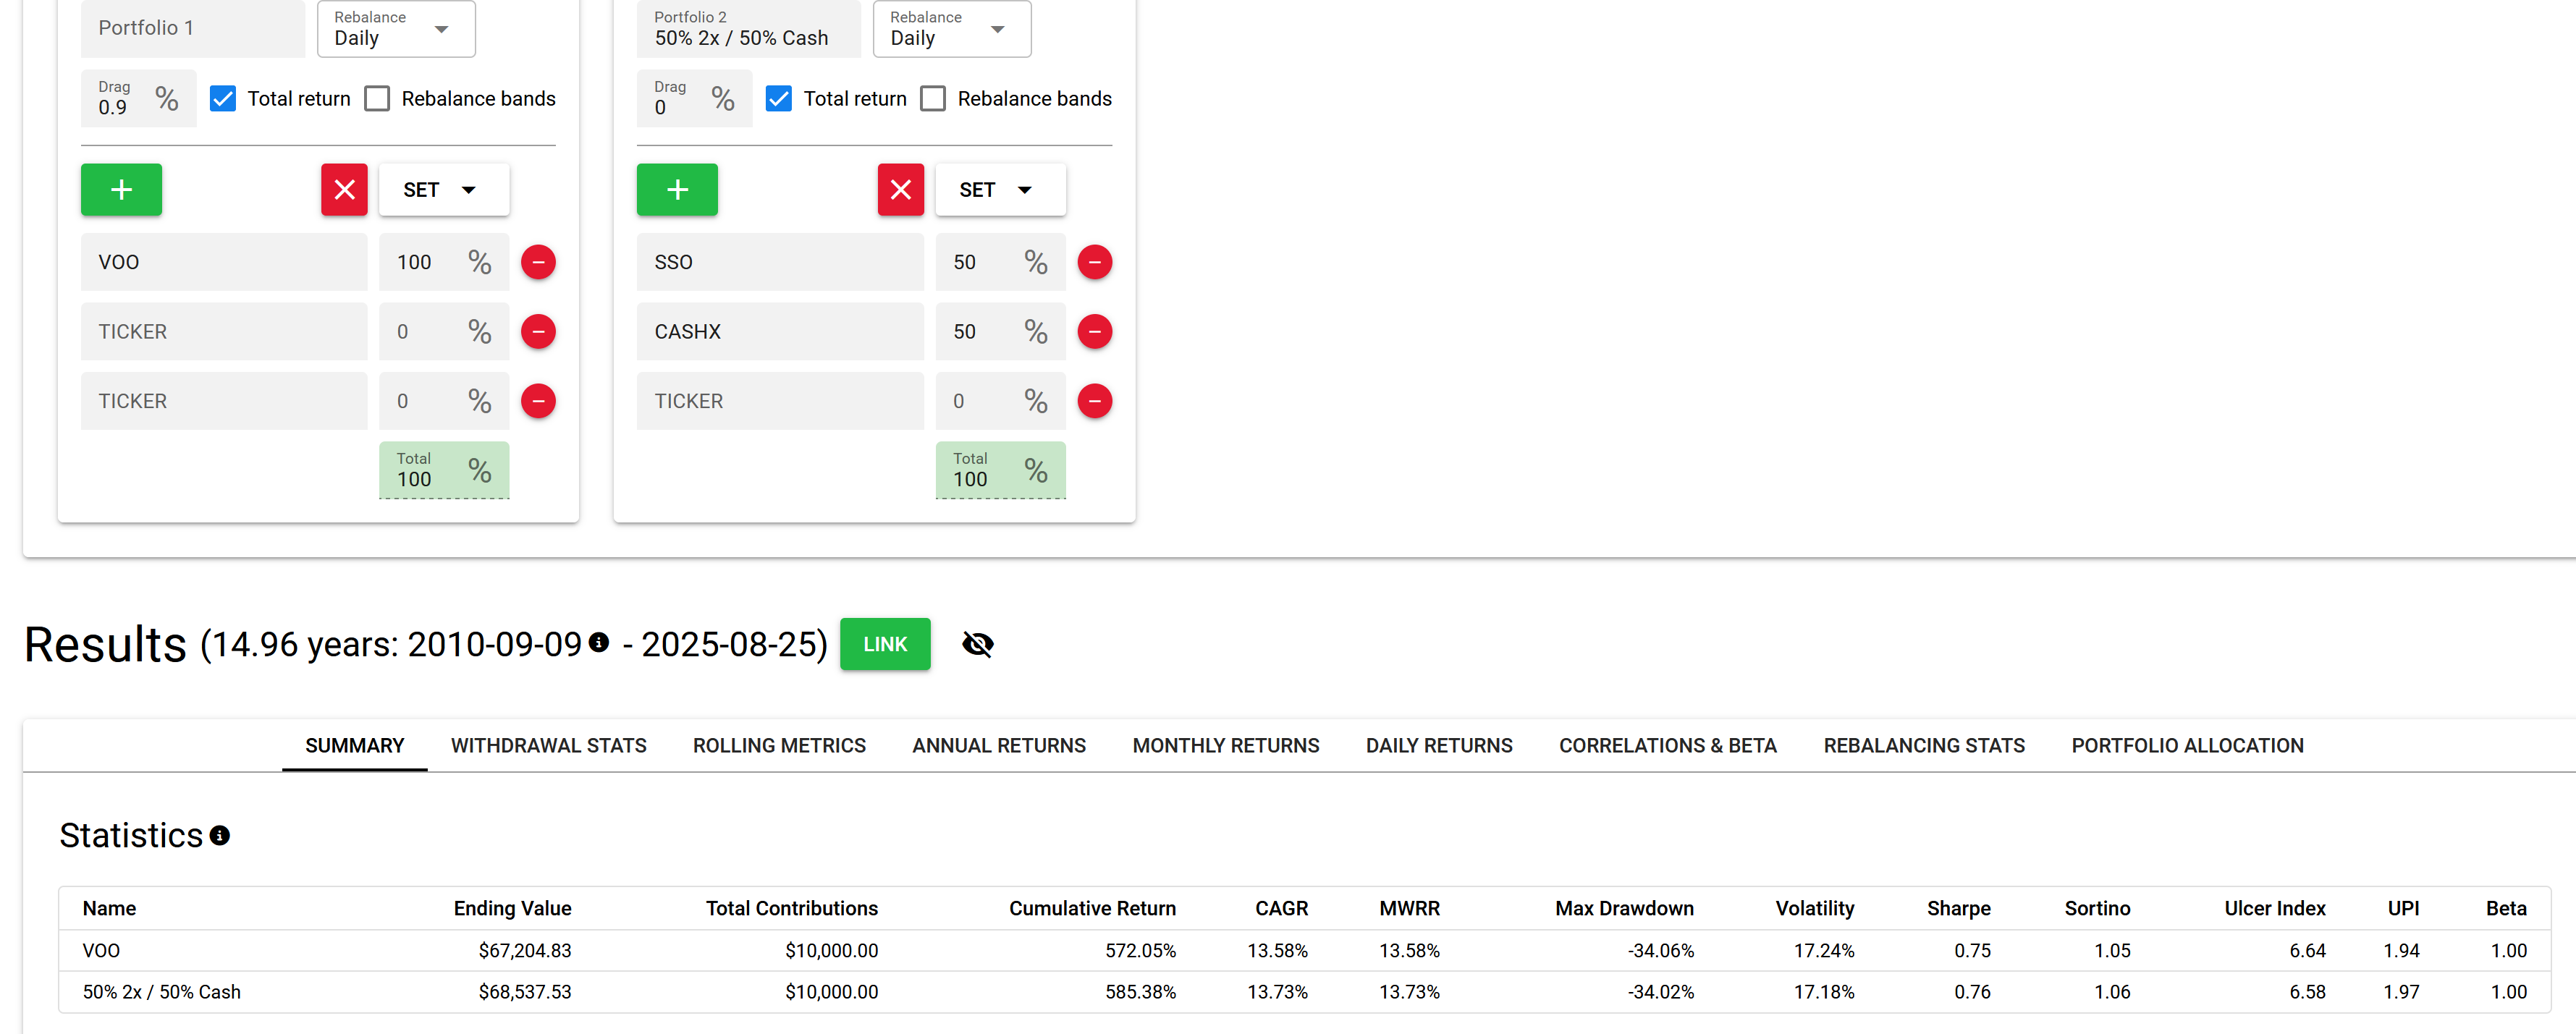Remove the SSO row
The width and height of the screenshot is (2576, 1034).
[1094, 262]
